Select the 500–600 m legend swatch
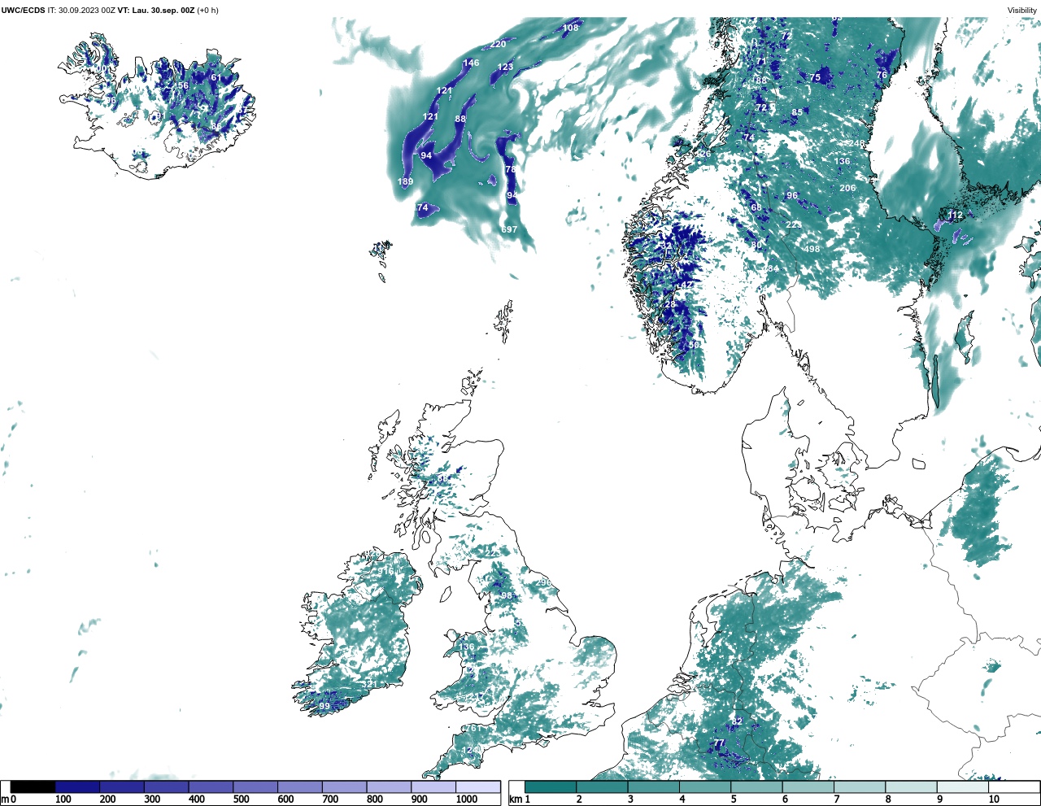Viewport: 1041px width, 806px height. pos(255,787)
